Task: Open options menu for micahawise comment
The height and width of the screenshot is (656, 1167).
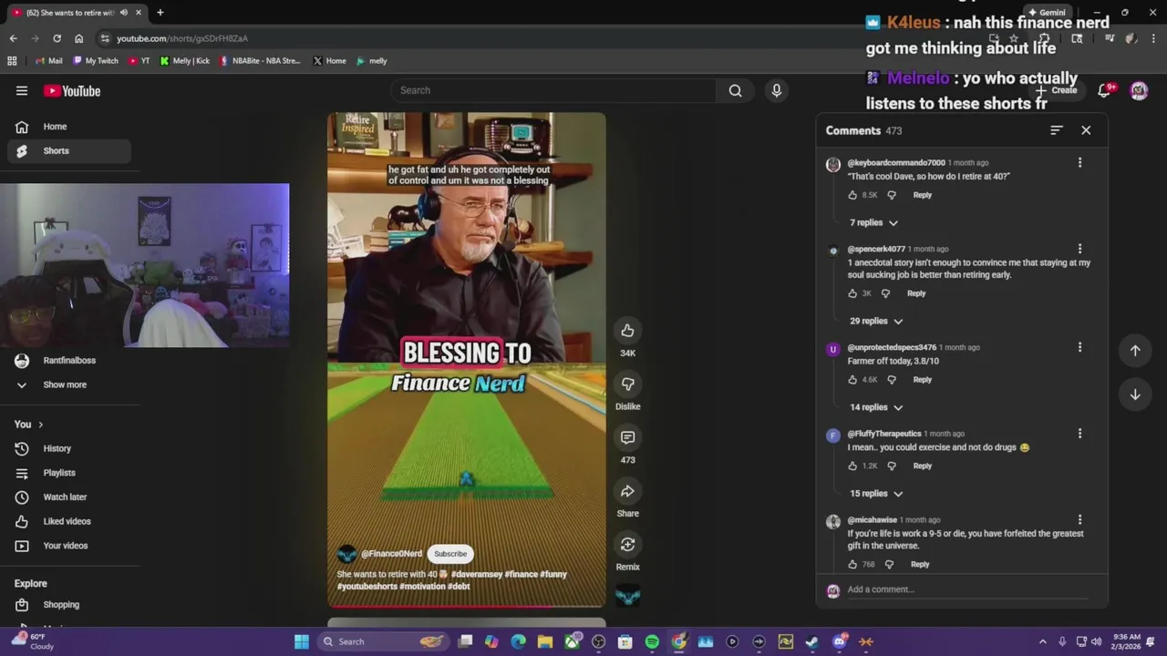Action: [1079, 520]
